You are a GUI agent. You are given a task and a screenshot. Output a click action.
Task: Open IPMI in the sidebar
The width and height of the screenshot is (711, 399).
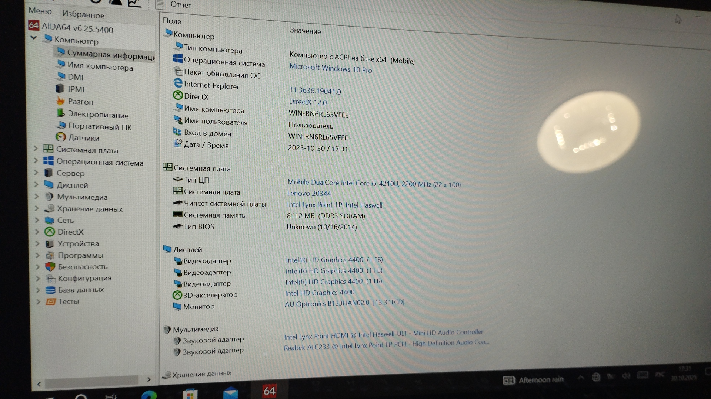point(76,89)
